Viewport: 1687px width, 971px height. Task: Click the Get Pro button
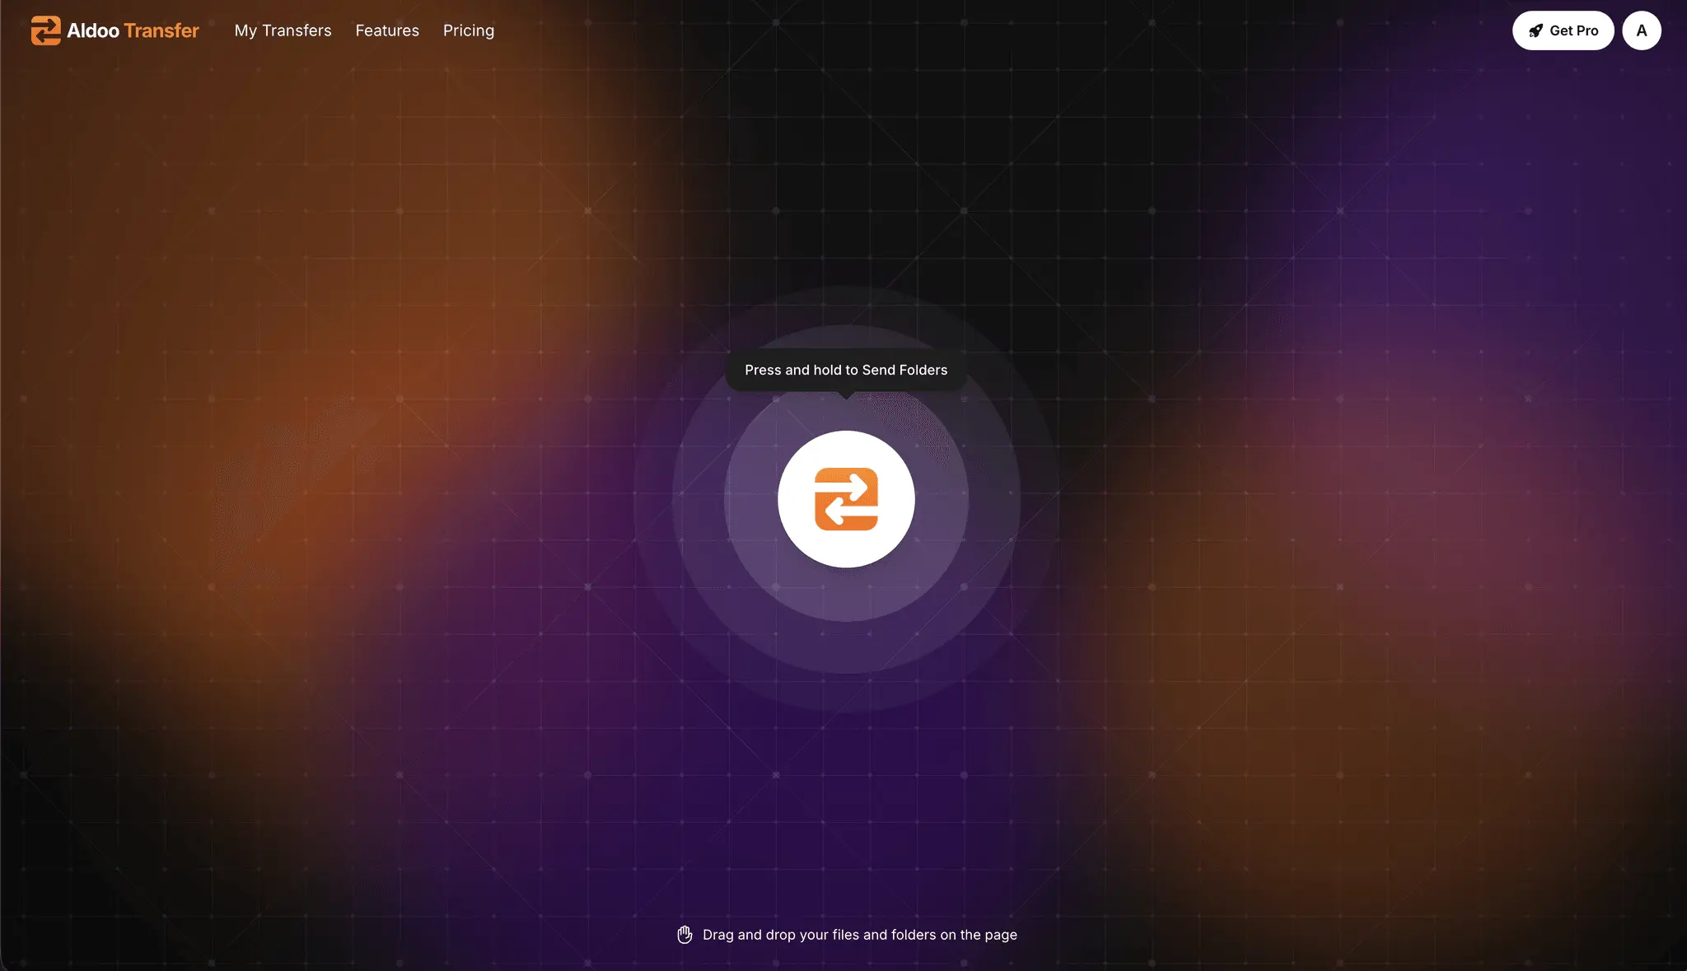point(1563,30)
